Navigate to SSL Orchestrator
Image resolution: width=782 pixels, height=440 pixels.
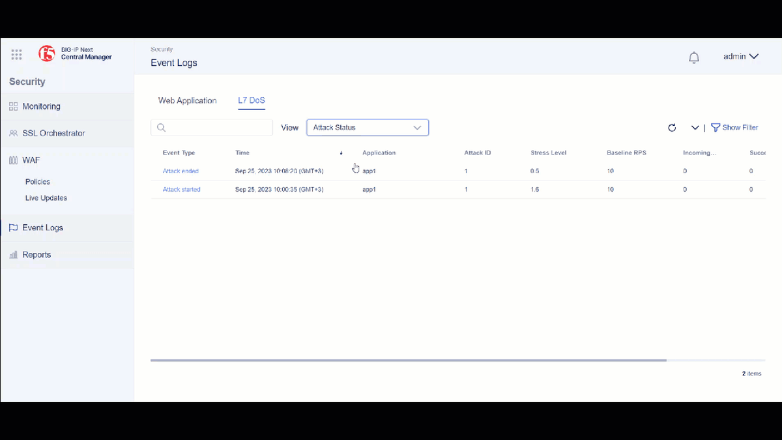tap(53, 133)
